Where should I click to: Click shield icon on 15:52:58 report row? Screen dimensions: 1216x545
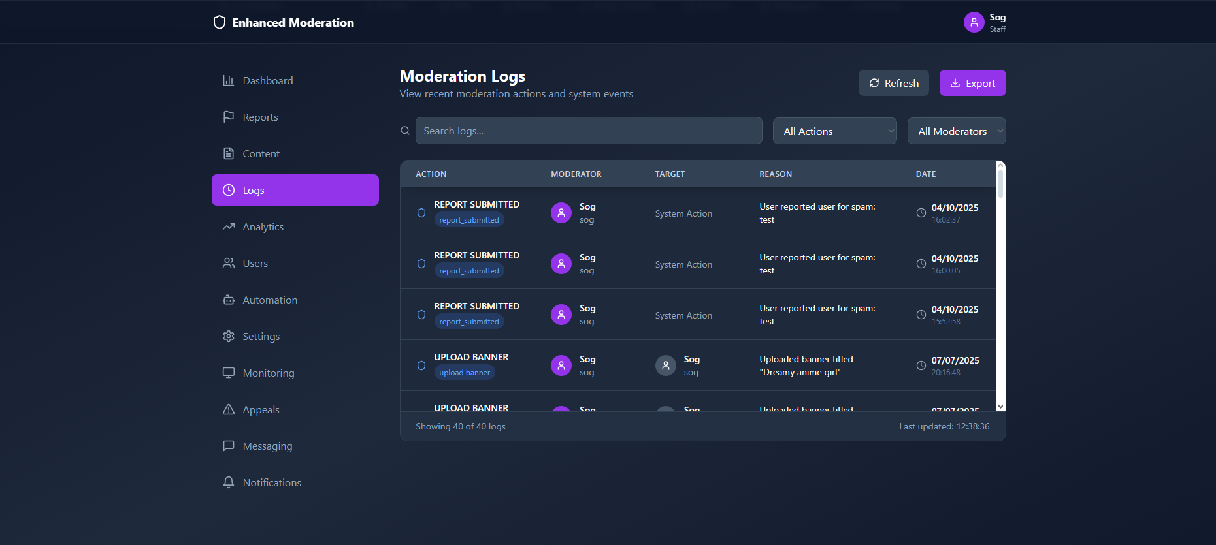(421, 315)
